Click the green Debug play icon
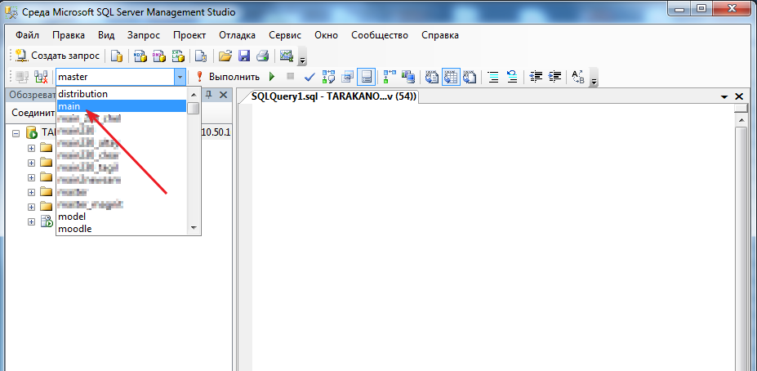Screen dimensions: 757x371 (272, 76)
